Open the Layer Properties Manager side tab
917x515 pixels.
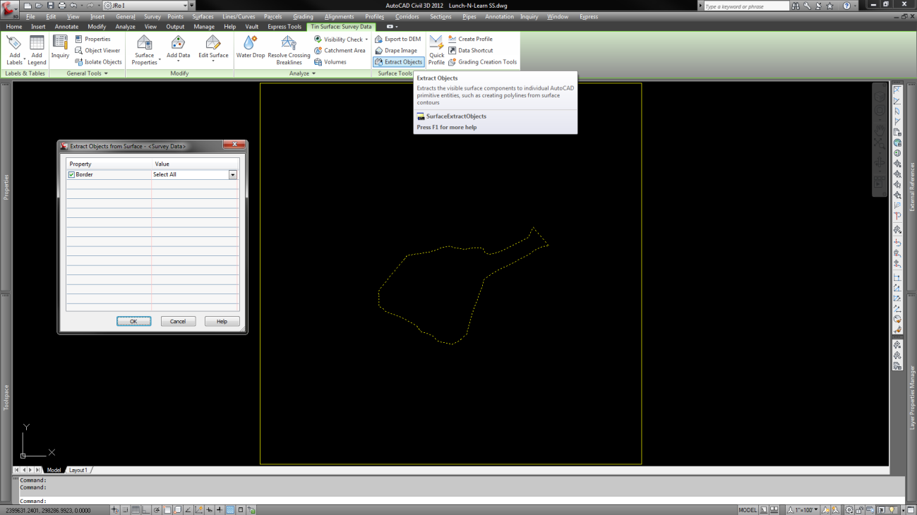[911, 396]
